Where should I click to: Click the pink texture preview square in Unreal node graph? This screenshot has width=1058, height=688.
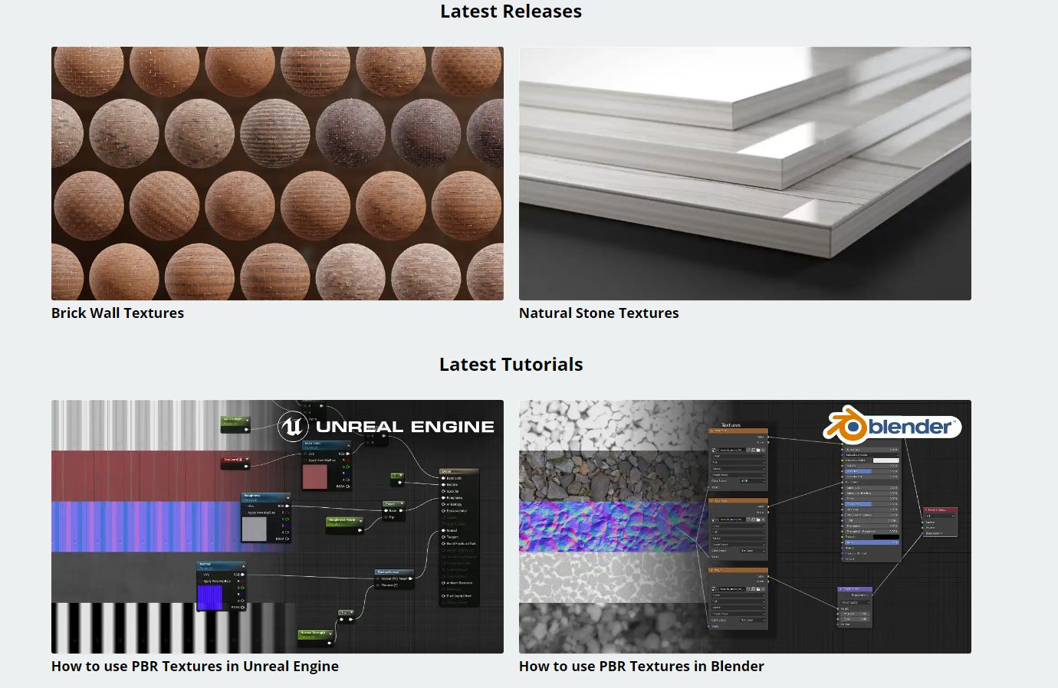[315, 477]
